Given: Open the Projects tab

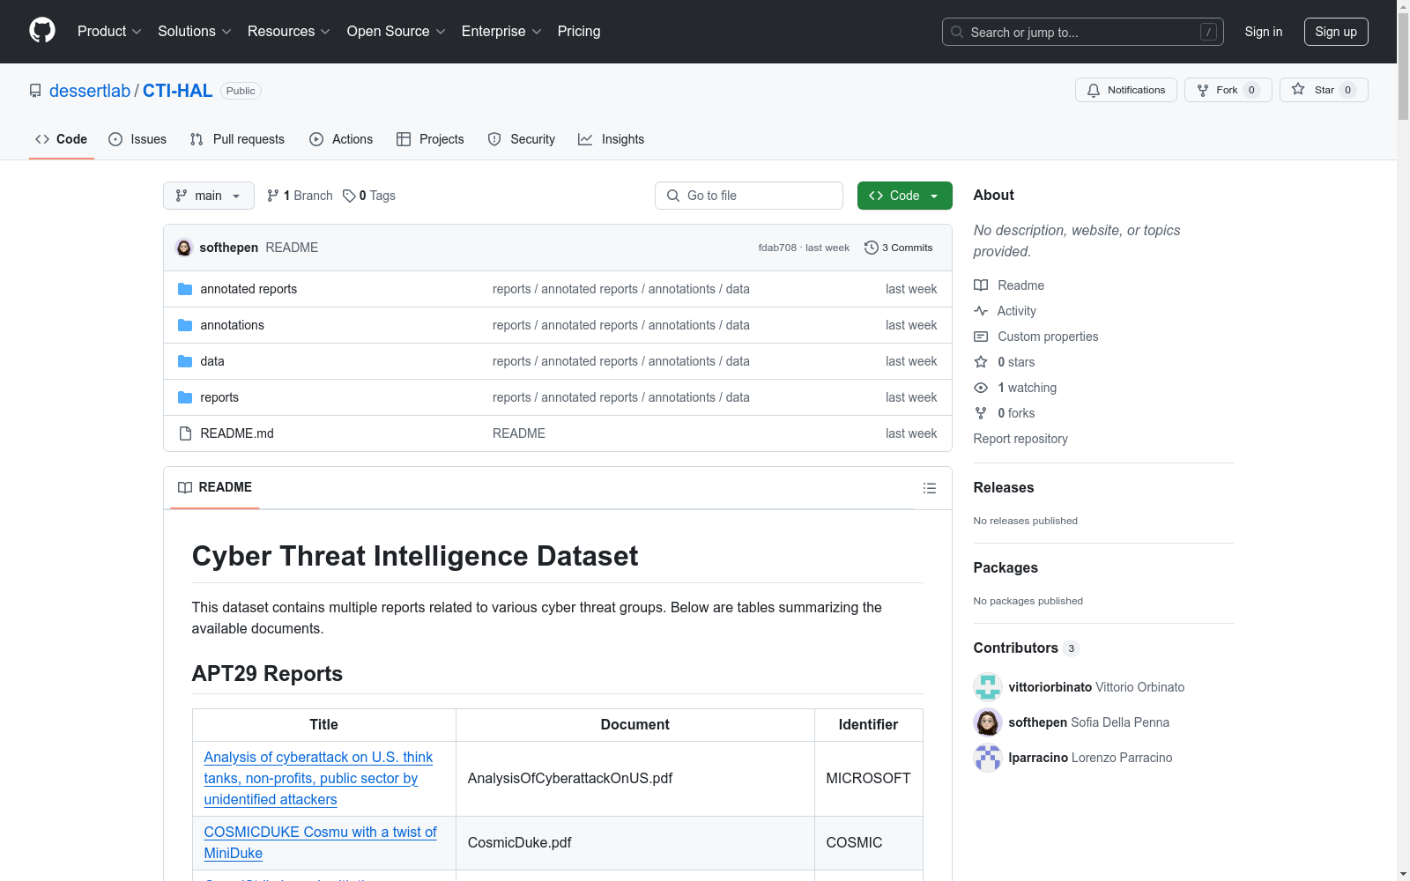Looking at the screenshot, I should tap(430, 139).
